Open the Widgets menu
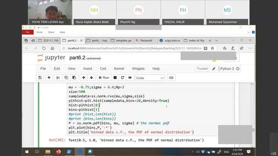Screen dimensions: 278x156 [138, 68]
